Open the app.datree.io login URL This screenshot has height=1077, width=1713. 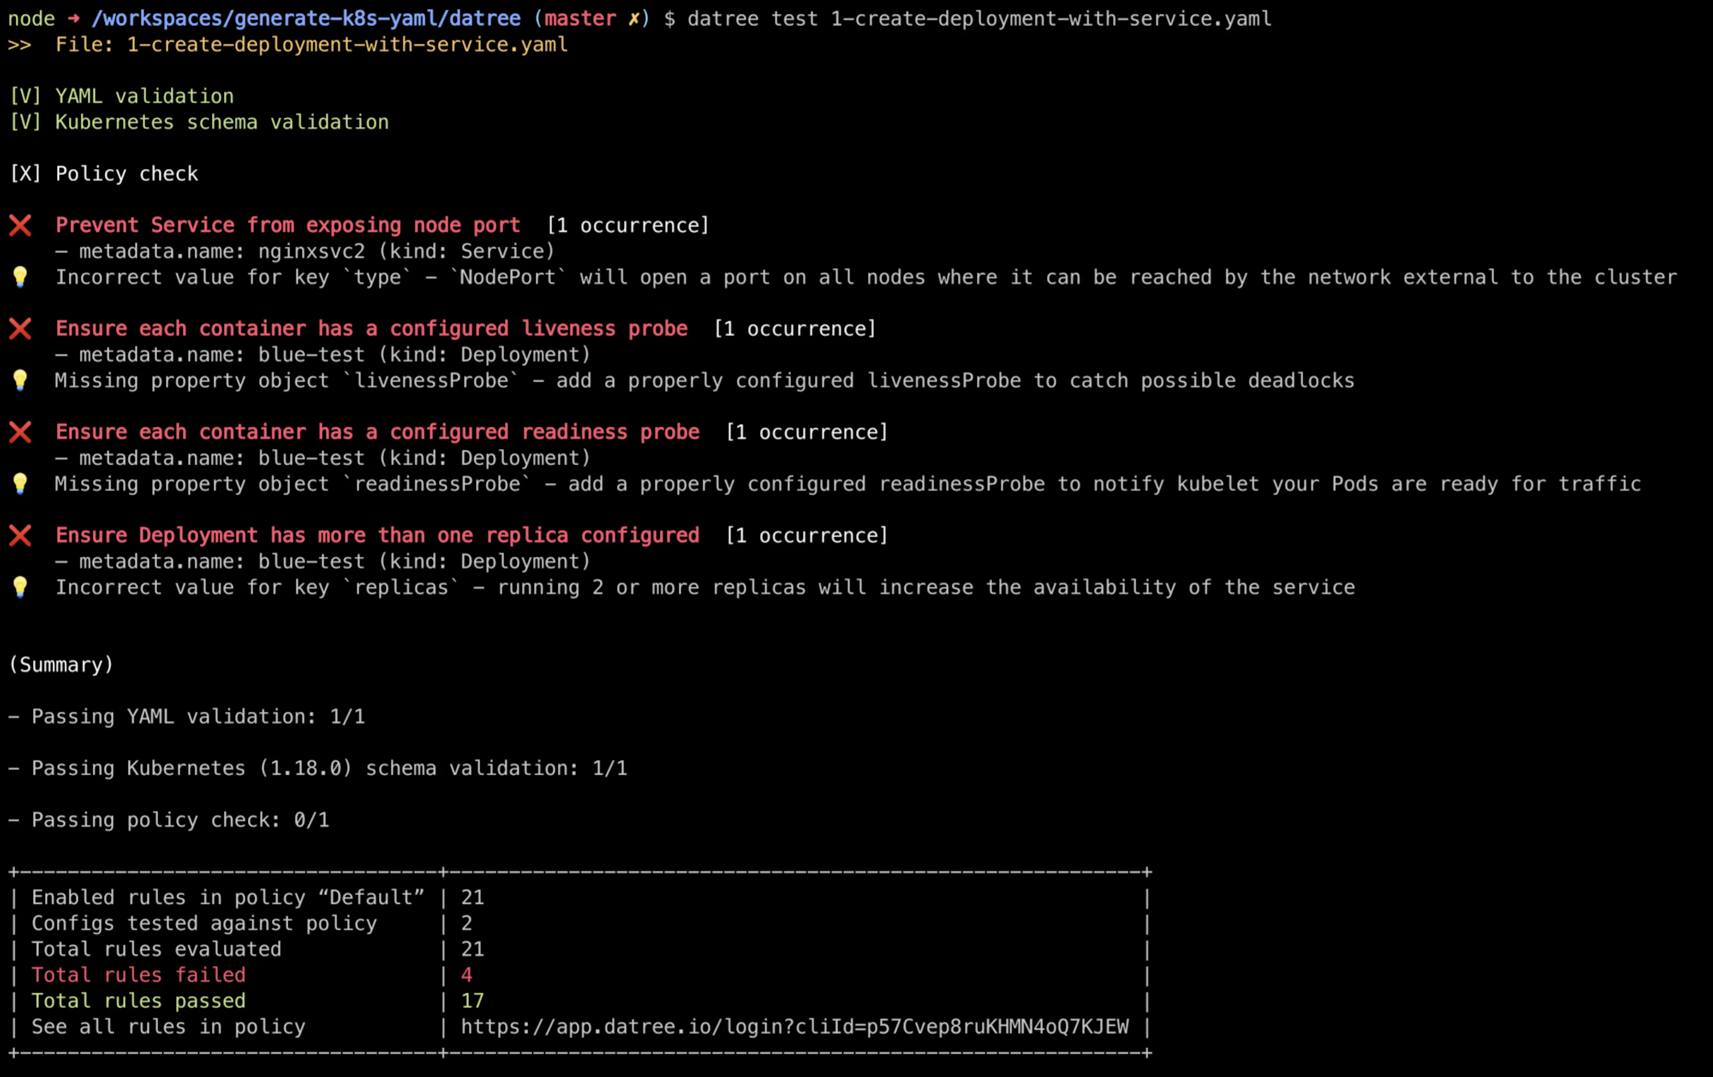[x=794, y=1027]
